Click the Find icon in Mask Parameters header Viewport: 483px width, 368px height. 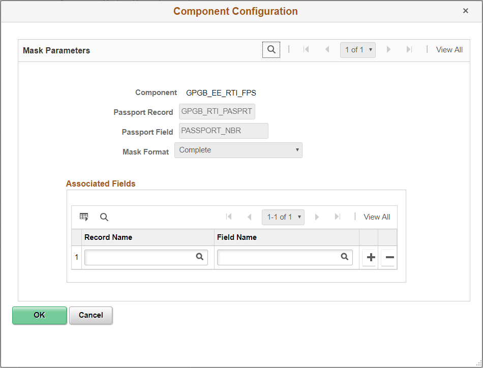coord(271,49)
